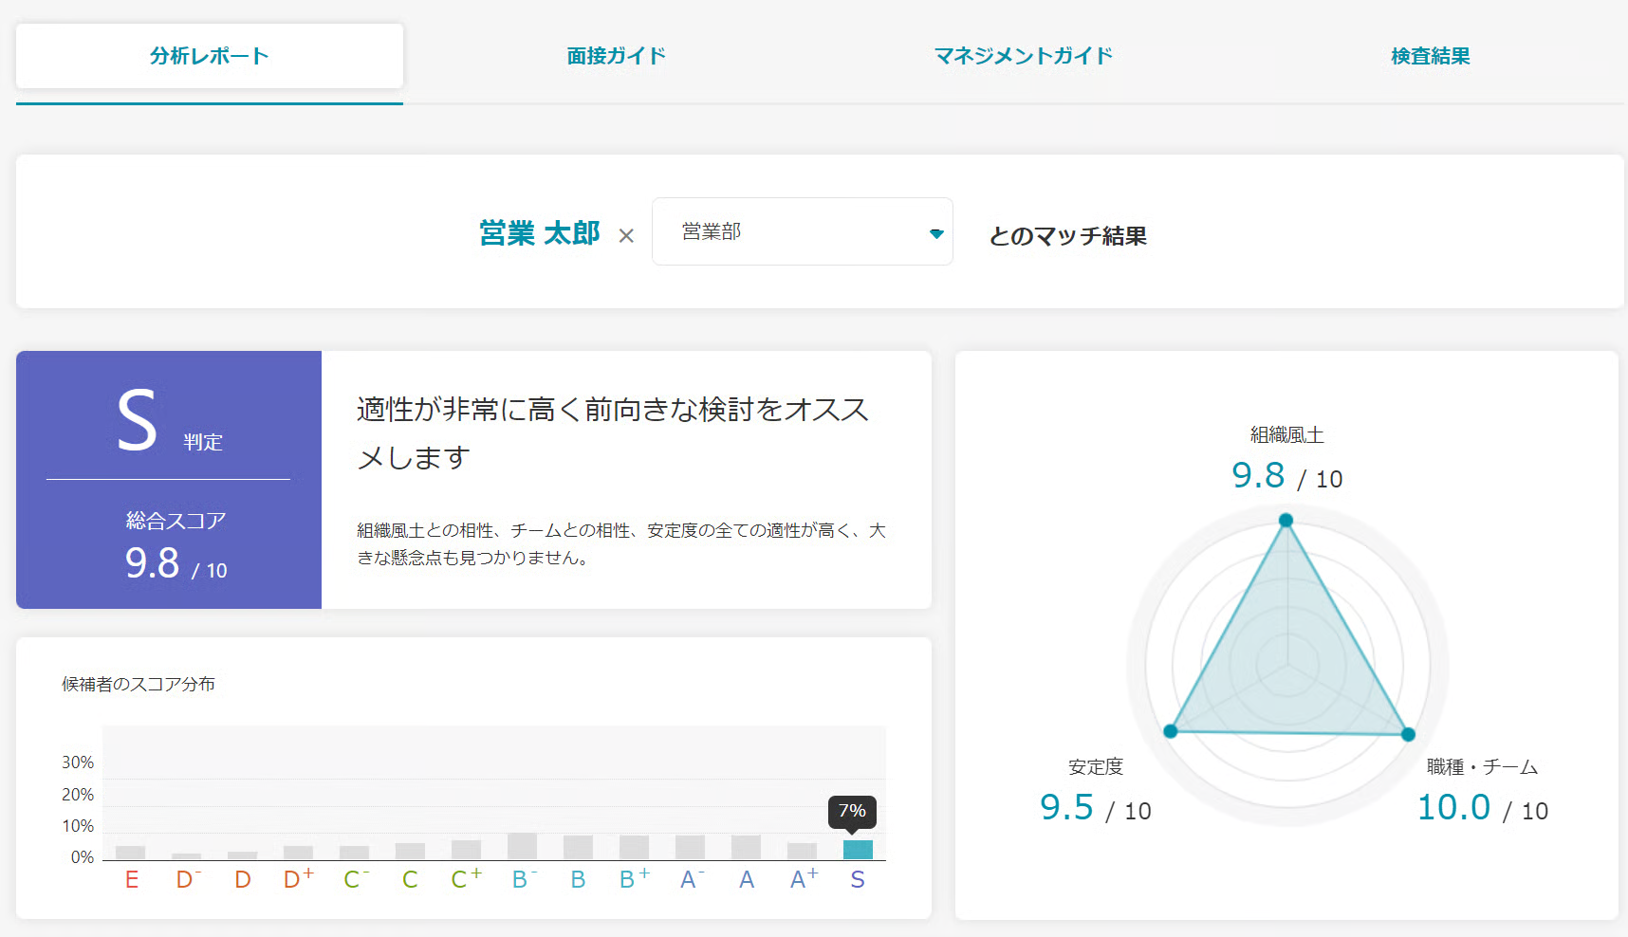Click the 安定度 data point on the radar chart

pyautogui.click(x=1170, y=731)
